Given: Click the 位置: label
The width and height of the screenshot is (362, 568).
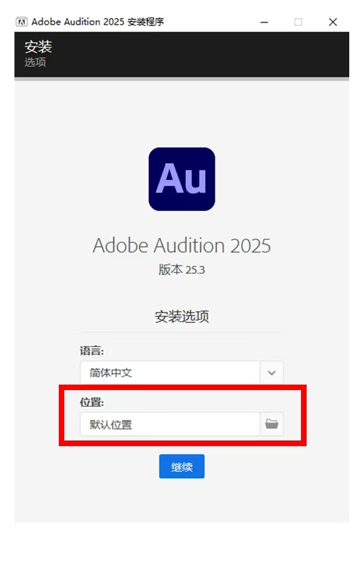Looking at the screenshot, I should (x=91, y=402).
